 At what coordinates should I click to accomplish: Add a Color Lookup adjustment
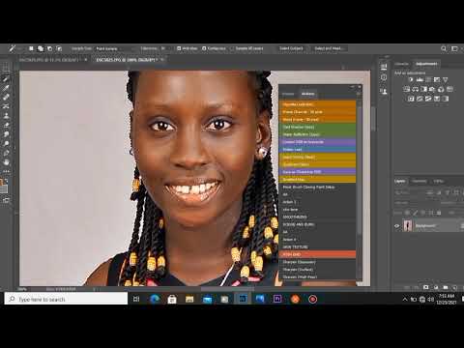click(449, 89)
